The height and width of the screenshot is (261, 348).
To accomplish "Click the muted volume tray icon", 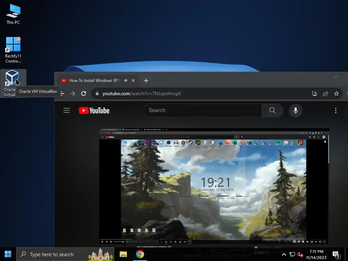I will (x=300, y=254).
